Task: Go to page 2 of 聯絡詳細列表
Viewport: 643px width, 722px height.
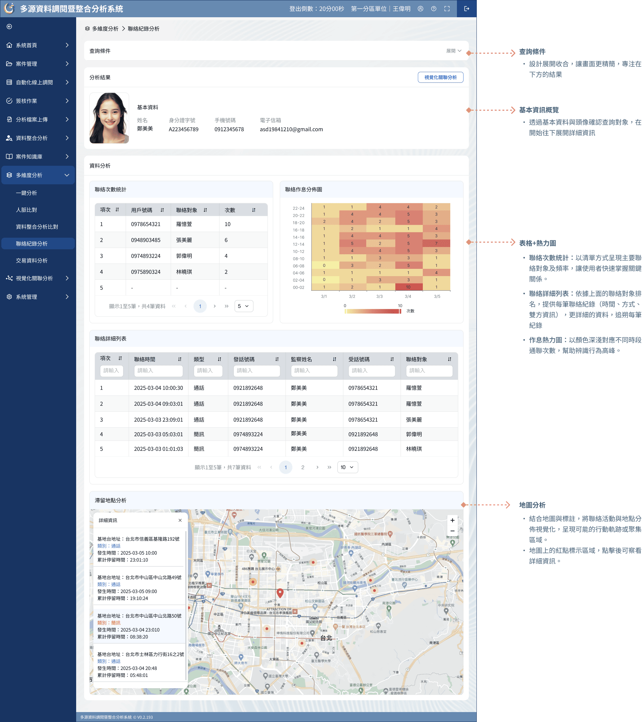Action: coord(303,467)
